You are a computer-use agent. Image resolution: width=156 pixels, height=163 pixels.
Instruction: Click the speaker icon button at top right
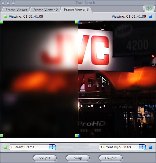pyautogui.click(x=149, y=9)
